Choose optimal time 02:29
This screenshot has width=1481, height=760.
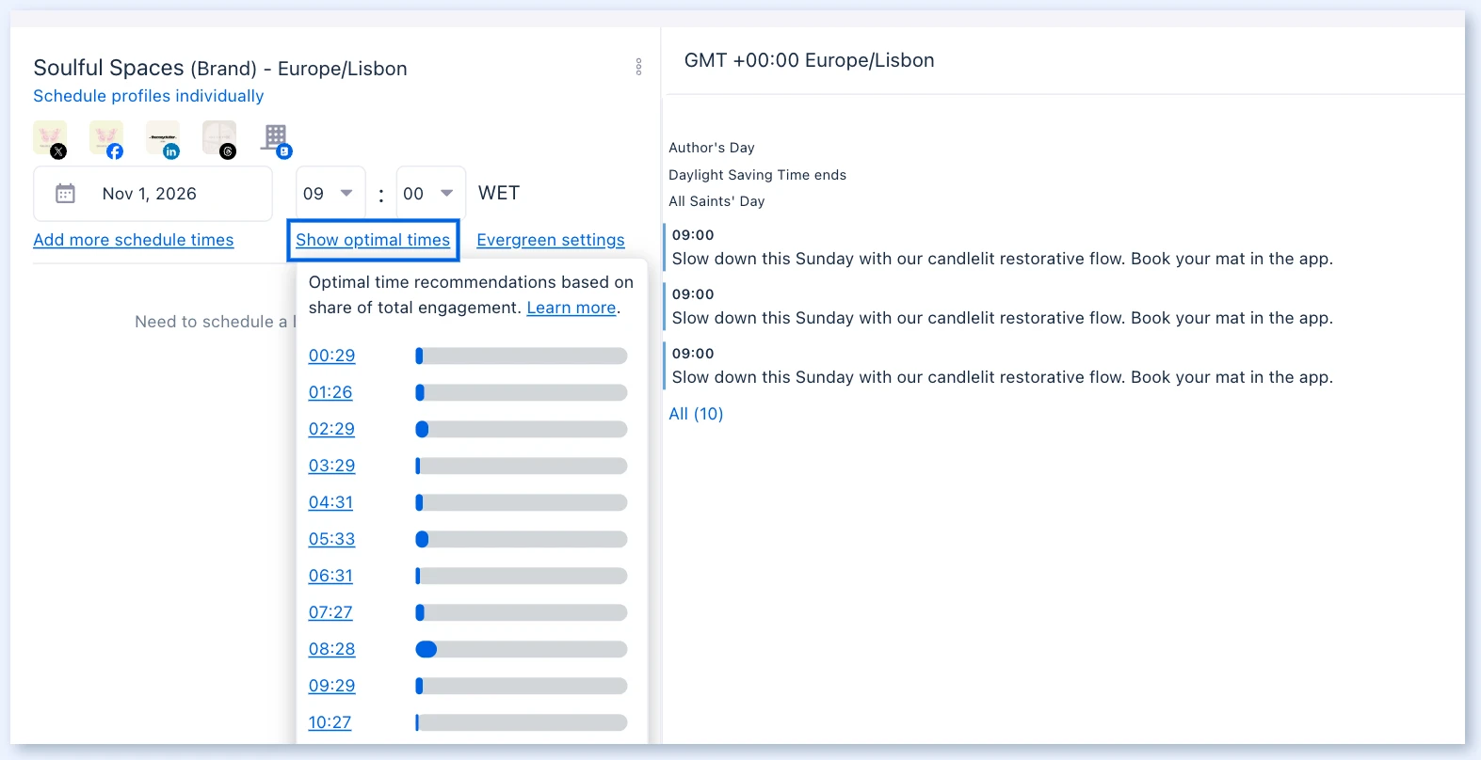(x=332, y=429)
